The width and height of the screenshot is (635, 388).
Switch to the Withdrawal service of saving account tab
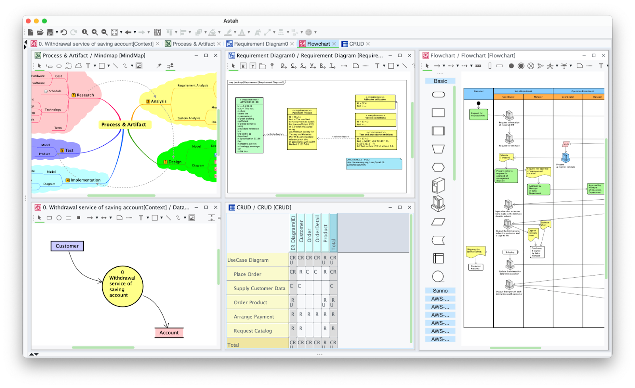click(96, 44)
